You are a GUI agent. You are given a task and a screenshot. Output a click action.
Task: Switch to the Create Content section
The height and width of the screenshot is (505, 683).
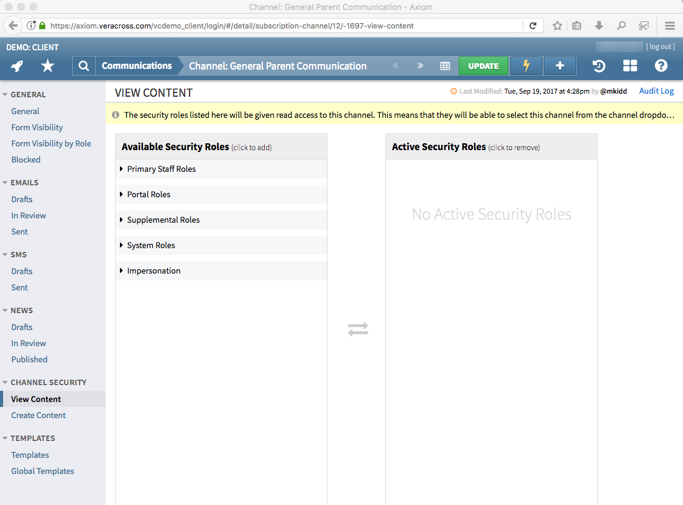pos(38,415)
